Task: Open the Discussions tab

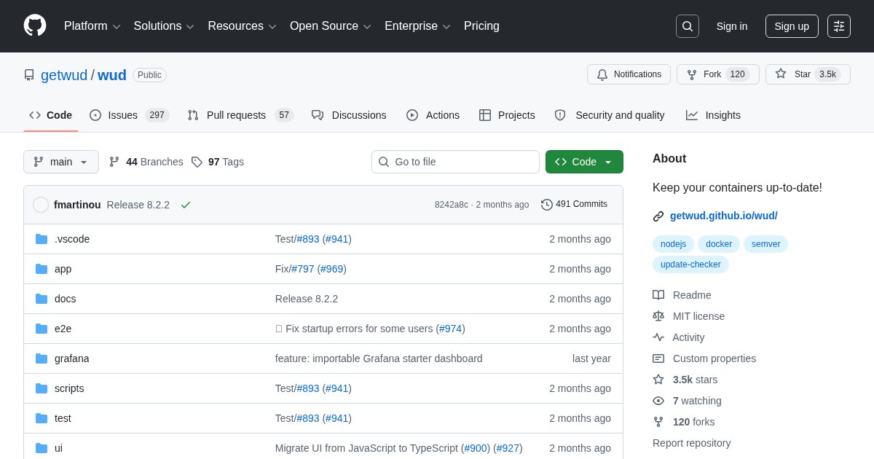Action: click(x=349, y=115)
